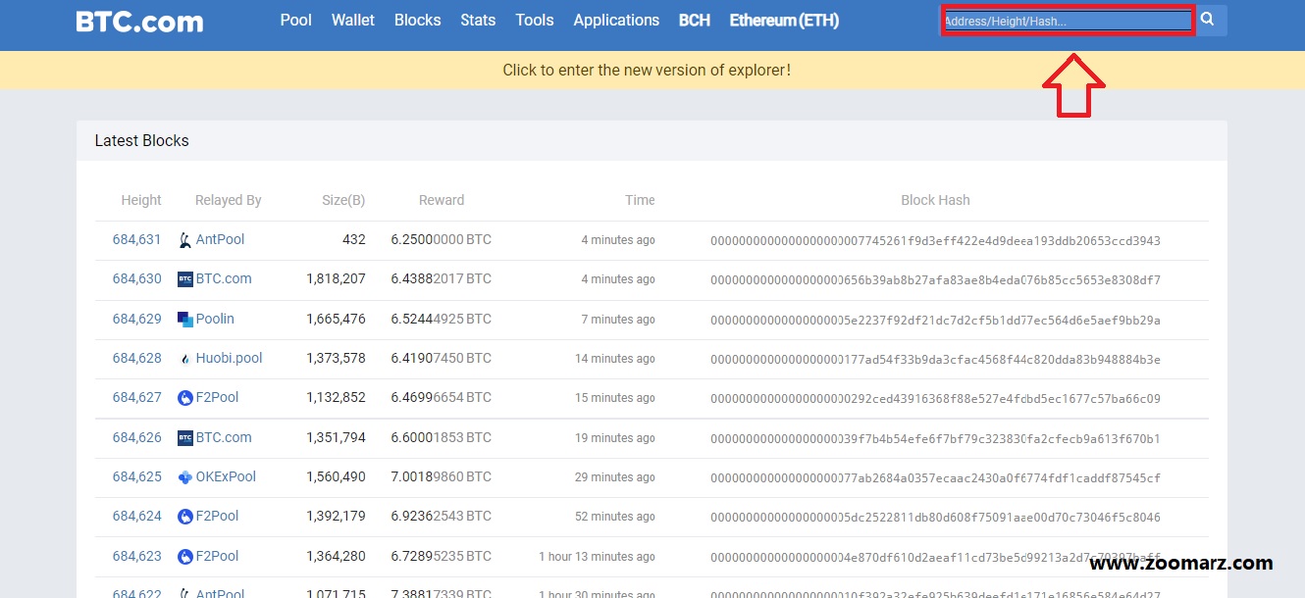Image resolution: width=1305 pixels, height=598 pixels.
Task: Open block height 684,625
Action: pos(137,476)
